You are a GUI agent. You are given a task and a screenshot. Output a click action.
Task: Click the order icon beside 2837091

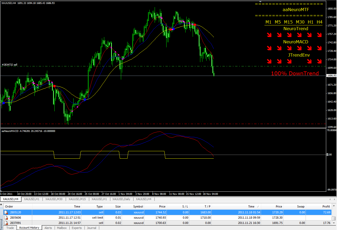pyautogui.click(x=6, y=223)
